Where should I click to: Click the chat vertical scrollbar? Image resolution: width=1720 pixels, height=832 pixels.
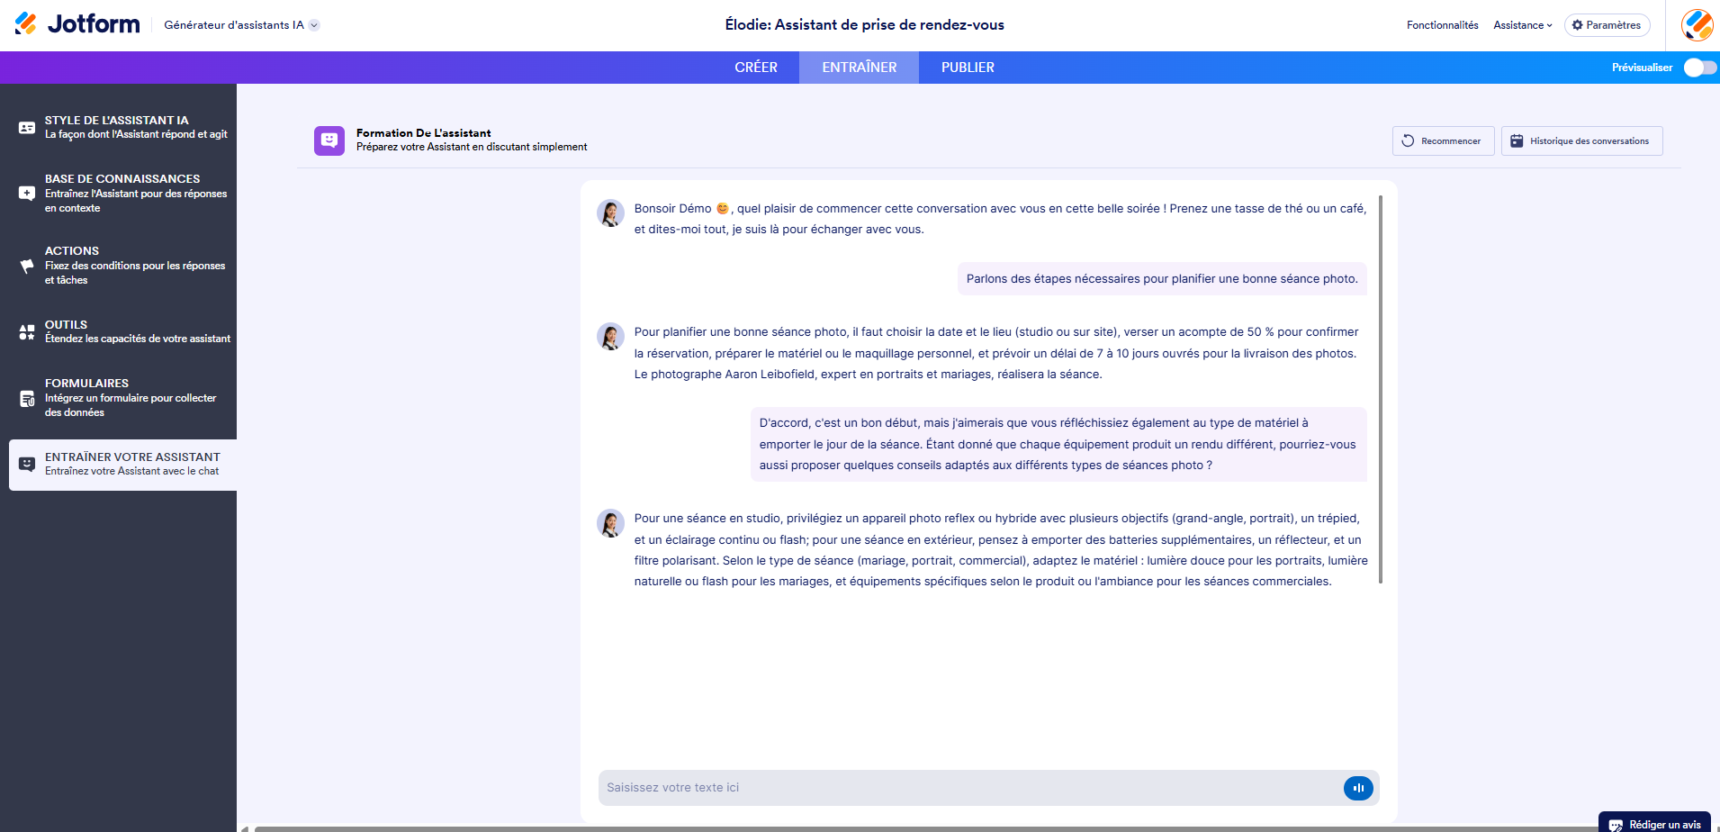tap(1381, 389)
